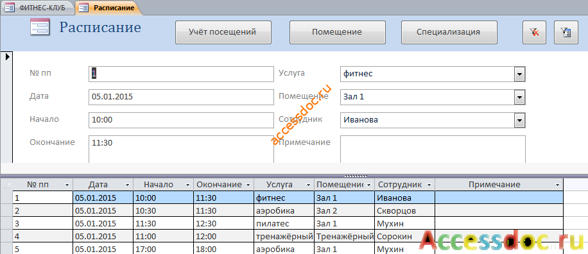The width and height of the screenshot is (588, 254).
Task: Select the Расписание tab
Action: (108, 8)
